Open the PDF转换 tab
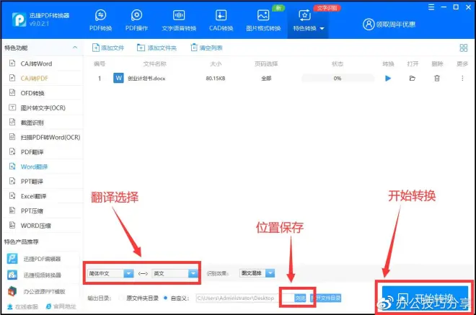Viewport: 476px width, 315px height. coord(100,20)
